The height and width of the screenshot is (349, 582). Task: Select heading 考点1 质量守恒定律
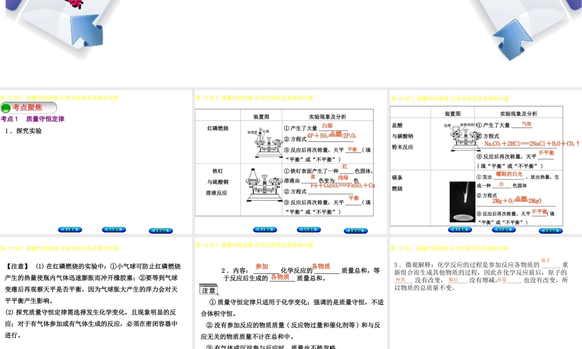[32, 119]
